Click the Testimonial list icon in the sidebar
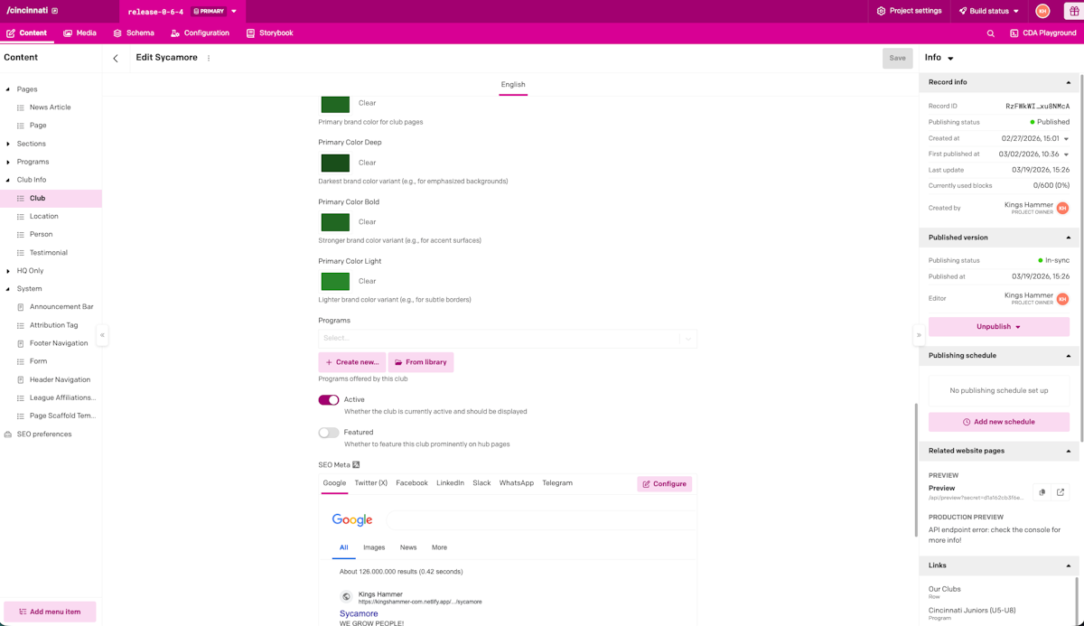The image size is (1084, 626). tap(21, 253)
